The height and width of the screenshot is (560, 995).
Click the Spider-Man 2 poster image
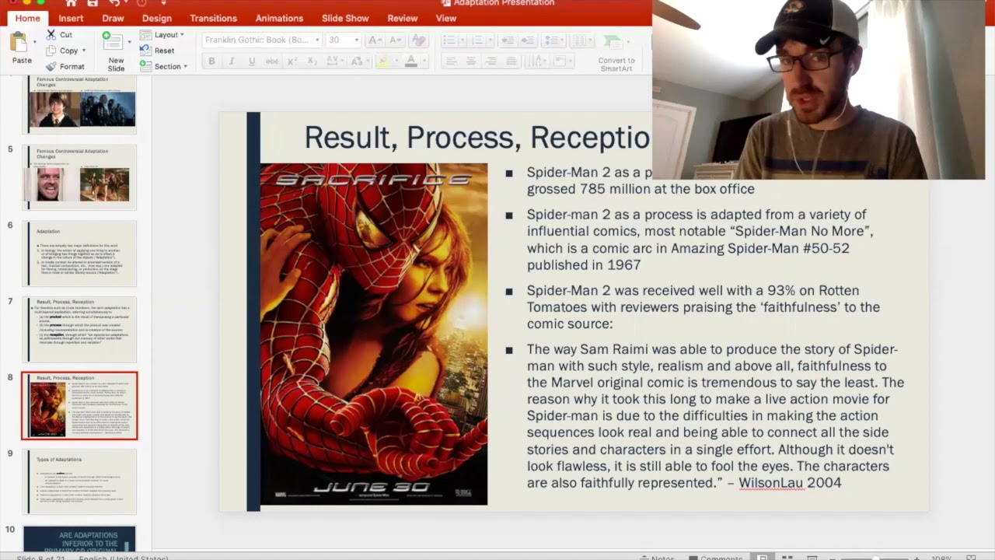tap(374, 334)
